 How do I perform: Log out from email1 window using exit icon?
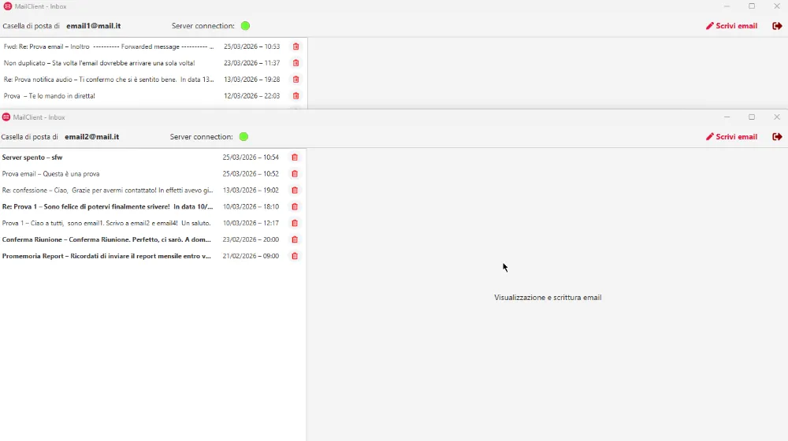click(777, 26)
